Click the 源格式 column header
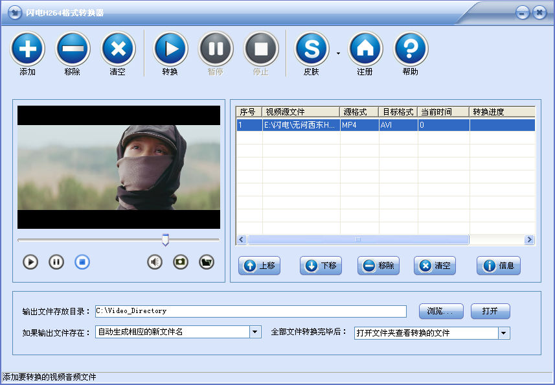 pyautogui.click(x=359, y=112)
